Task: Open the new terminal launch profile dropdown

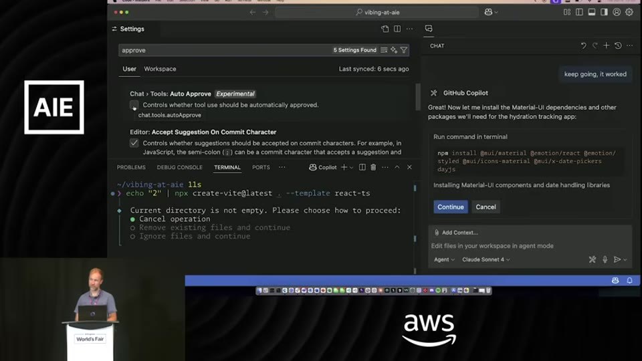Action: pos(351,167)
